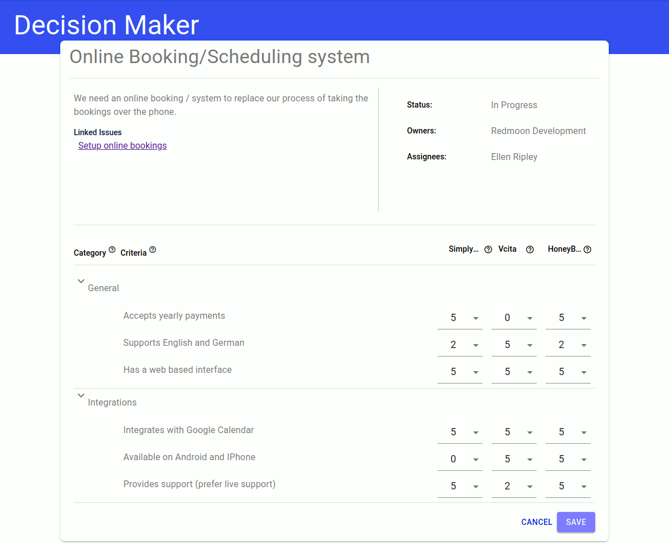Click the Has a web based interface criterion
Viewport: 669px width, 548px height.
click(177, 369)
